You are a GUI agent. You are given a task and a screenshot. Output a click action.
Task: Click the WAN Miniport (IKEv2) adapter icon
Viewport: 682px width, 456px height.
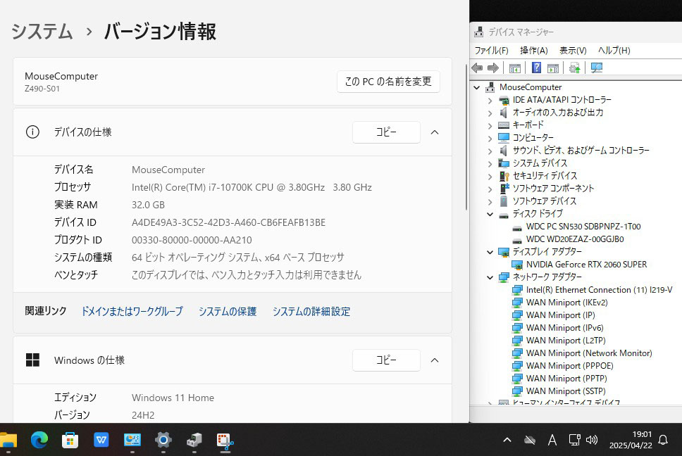pyautogui.click(x=517, y=303)
